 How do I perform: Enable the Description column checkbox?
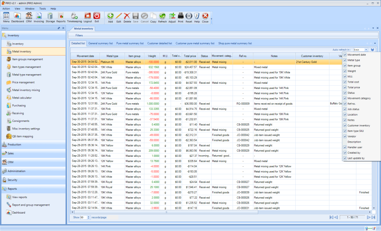(345, 142)
